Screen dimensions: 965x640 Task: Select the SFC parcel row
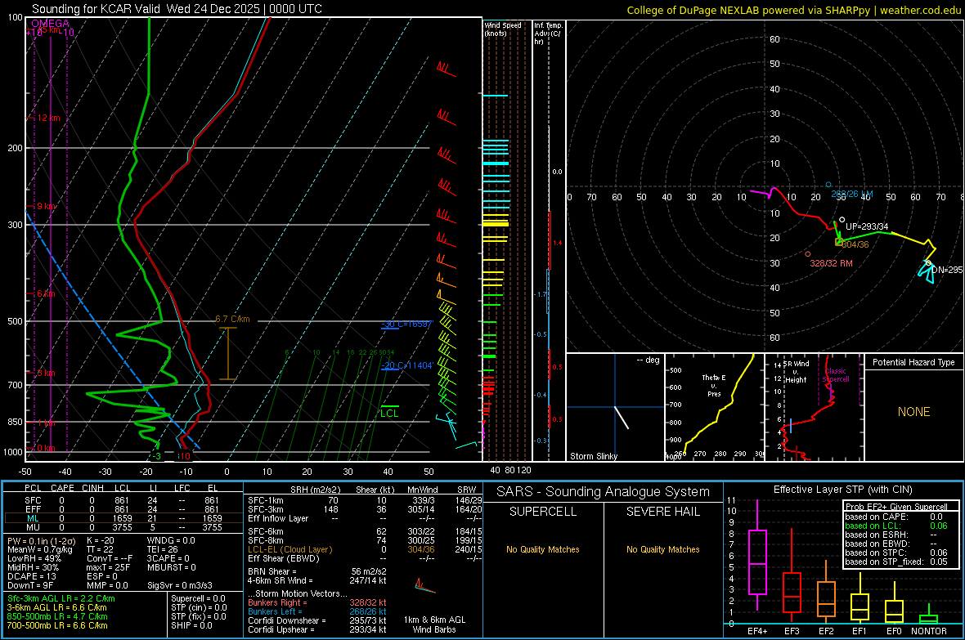point(123,500)
